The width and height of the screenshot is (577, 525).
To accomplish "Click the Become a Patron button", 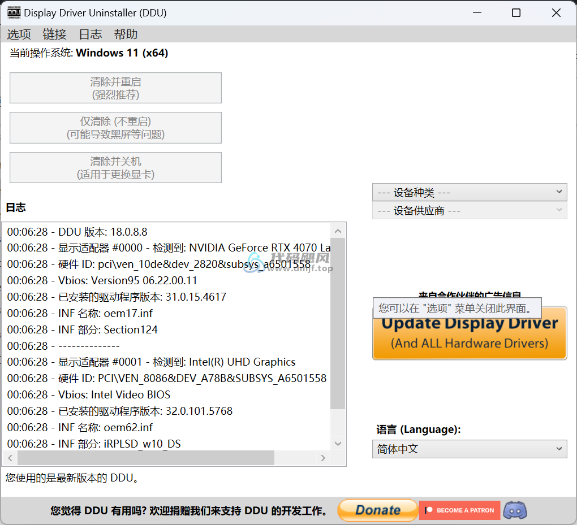I will tap(459, 510).
